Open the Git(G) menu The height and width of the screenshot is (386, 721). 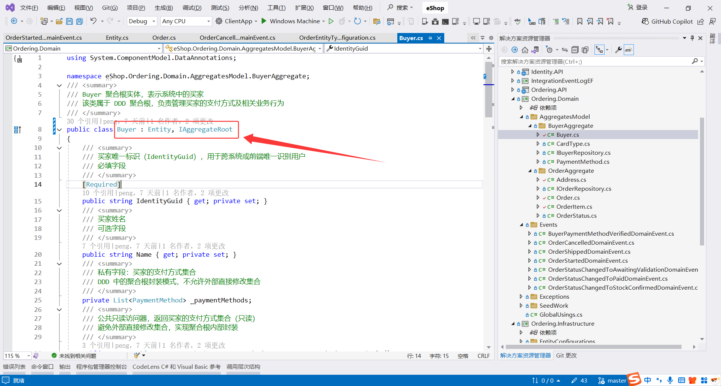[110, 8]
